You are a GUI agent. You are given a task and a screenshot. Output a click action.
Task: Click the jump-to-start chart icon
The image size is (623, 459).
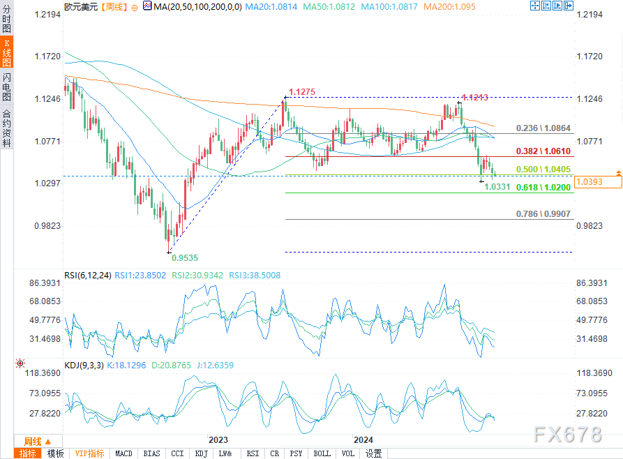click(x=546, y=6)
